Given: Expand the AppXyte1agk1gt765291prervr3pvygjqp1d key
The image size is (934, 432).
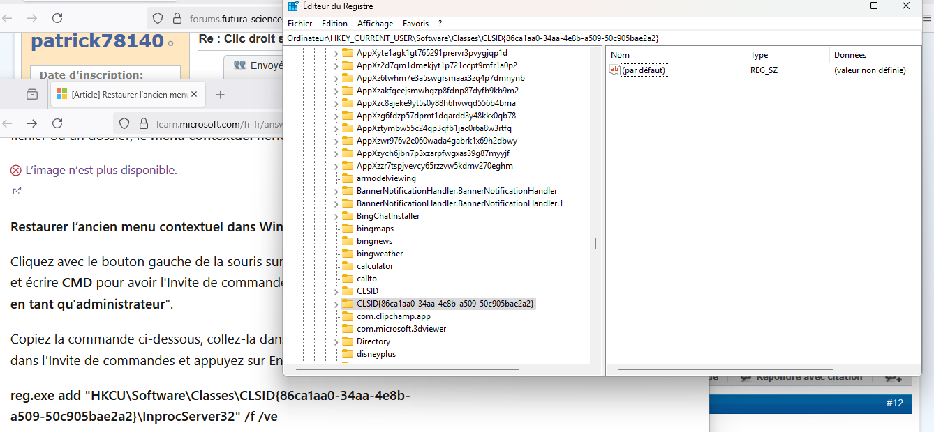Looking at the screenshot, I should (x=336, y=53).
